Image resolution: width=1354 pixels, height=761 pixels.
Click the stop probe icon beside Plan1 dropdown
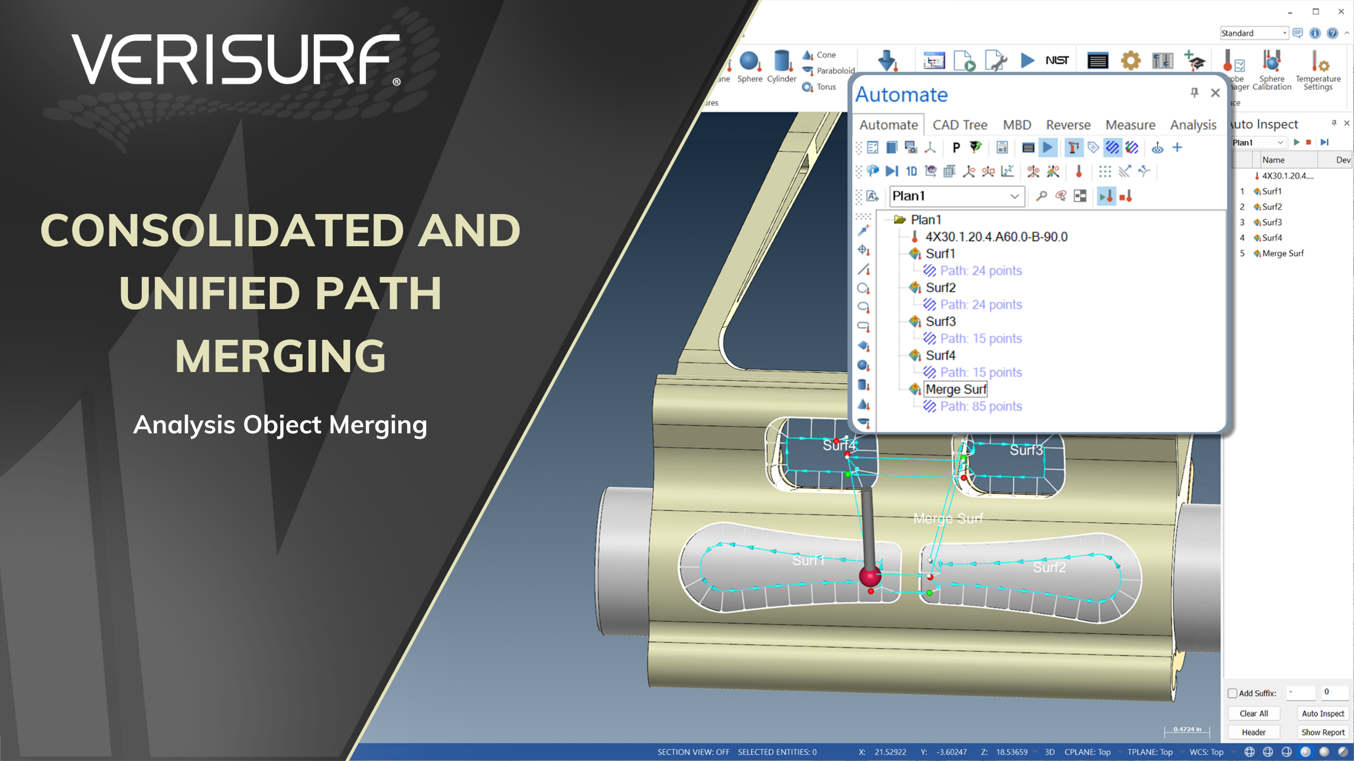pyautogui.click(x=1126, y=196)
